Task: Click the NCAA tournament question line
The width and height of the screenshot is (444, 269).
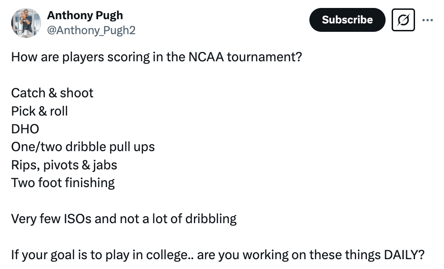Action: click(x=157, y=58)
